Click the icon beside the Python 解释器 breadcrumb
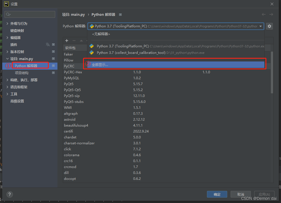 click(x=121, y=15)
